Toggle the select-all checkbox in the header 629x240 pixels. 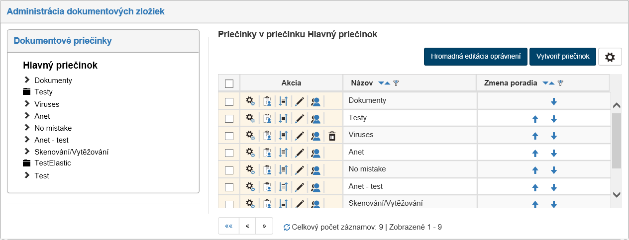(229, 83)
